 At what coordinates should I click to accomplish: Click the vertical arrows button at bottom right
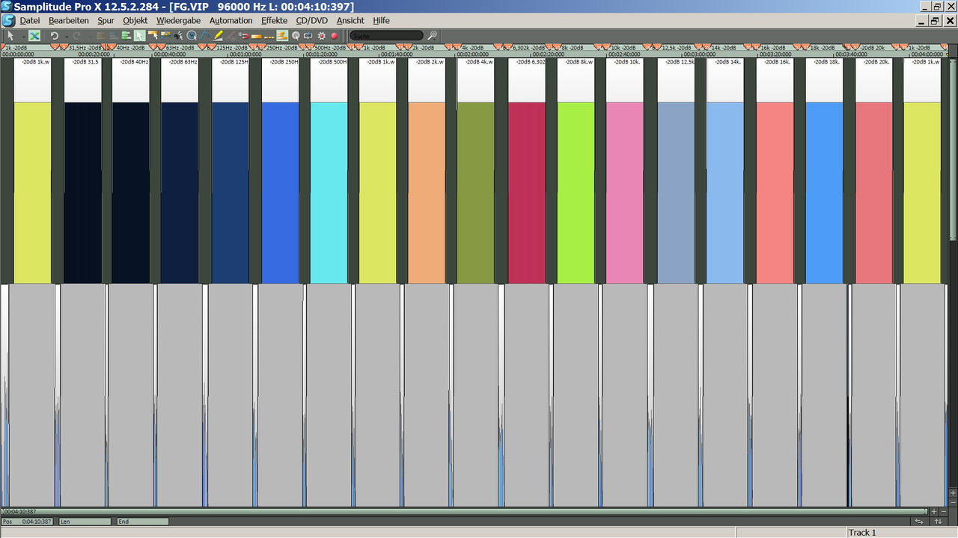(939, 522)
